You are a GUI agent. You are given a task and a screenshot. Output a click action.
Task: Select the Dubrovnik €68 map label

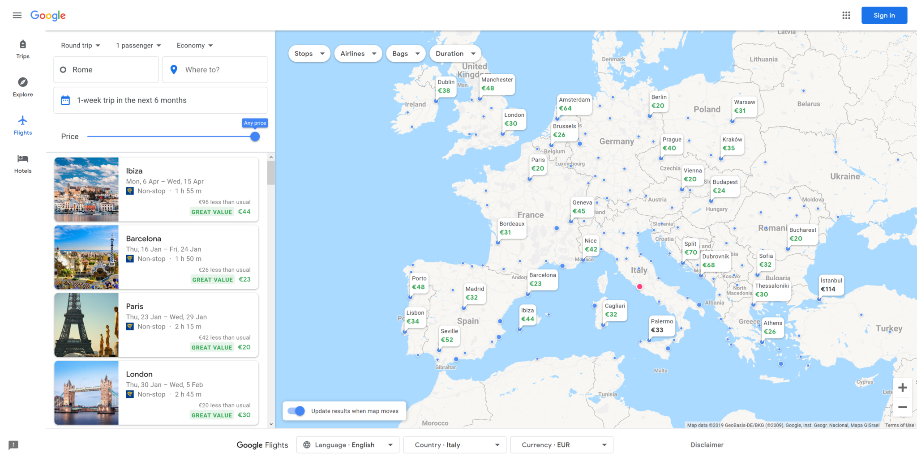coord(716,261)
